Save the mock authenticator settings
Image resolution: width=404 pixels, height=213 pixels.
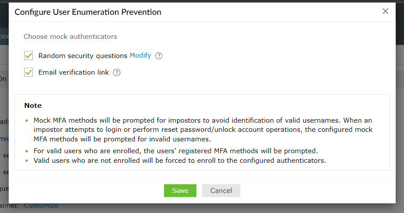pos(180,191)
